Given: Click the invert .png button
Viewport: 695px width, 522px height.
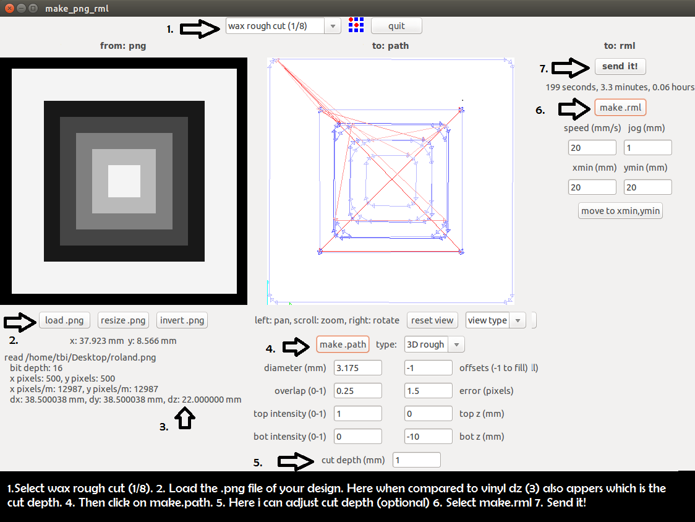Looking at the screenshot, I should [x=182, y=320].
